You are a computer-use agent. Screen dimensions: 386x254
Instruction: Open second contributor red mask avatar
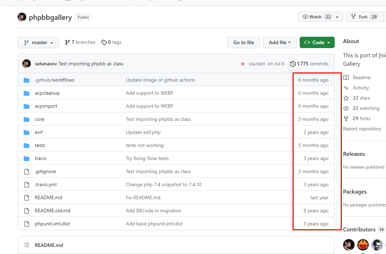click(363, 245)
